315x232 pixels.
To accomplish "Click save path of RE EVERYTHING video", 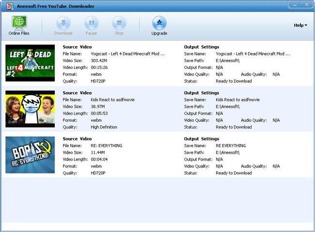I will 228,152.
